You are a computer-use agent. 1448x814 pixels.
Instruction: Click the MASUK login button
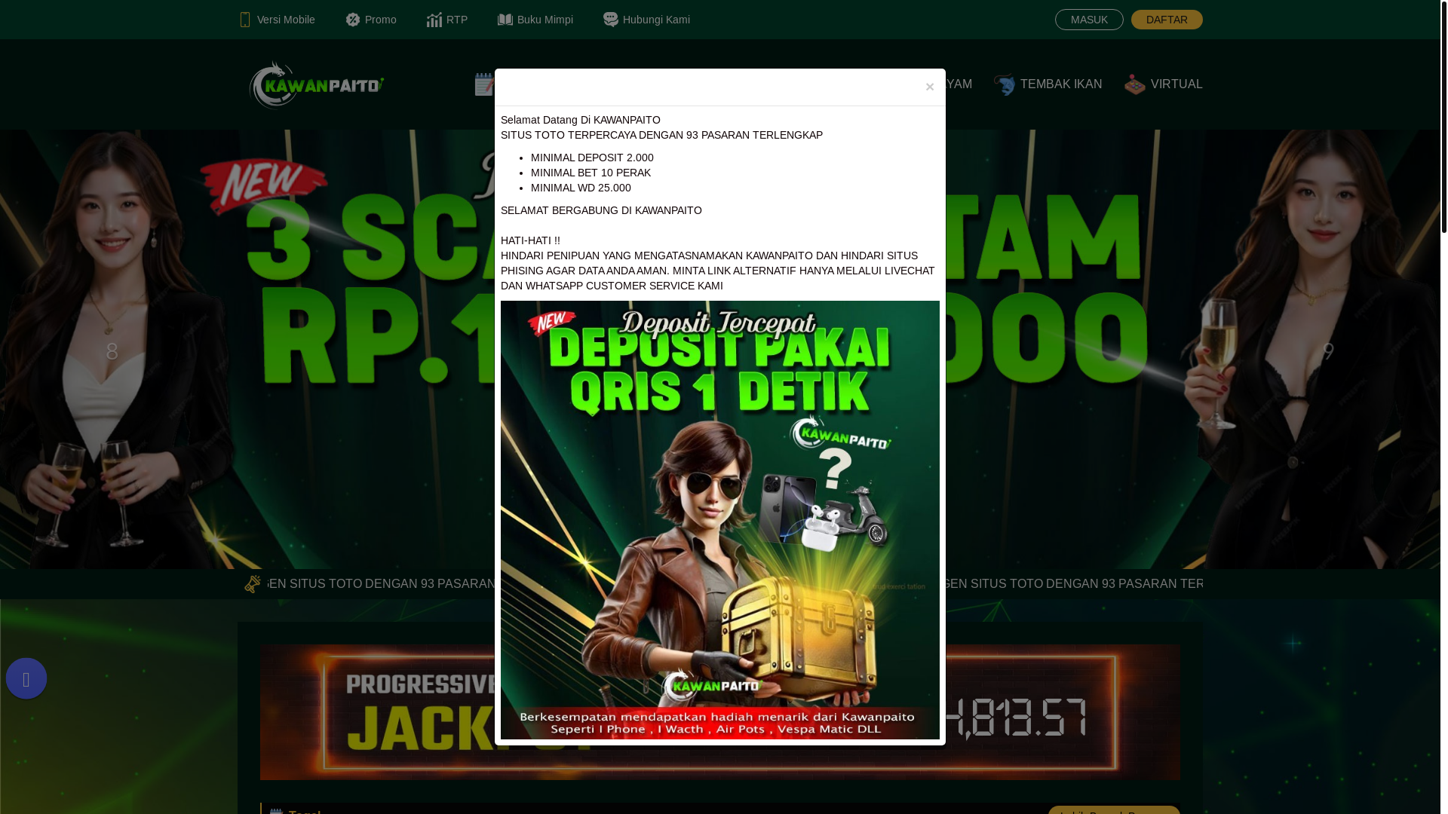point(1089,20)
